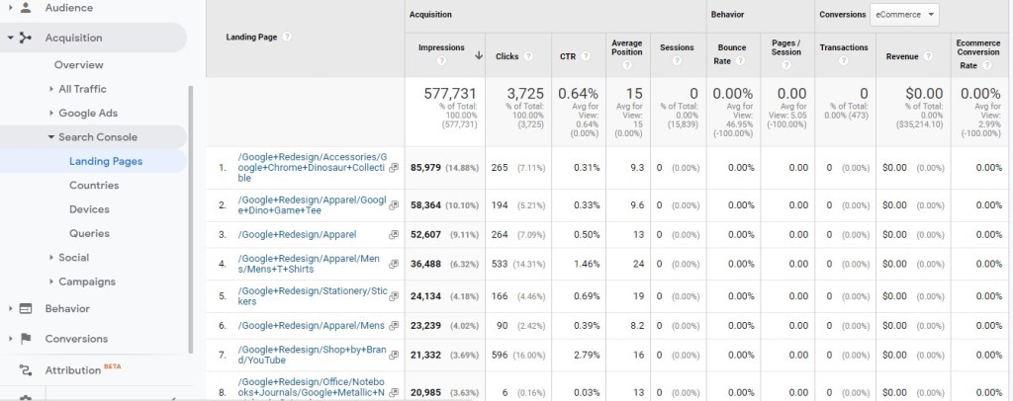Viewport: 1013px width, 401px height.
Task: Click clicks value 596 in row 7
Action: pos(500,356)
